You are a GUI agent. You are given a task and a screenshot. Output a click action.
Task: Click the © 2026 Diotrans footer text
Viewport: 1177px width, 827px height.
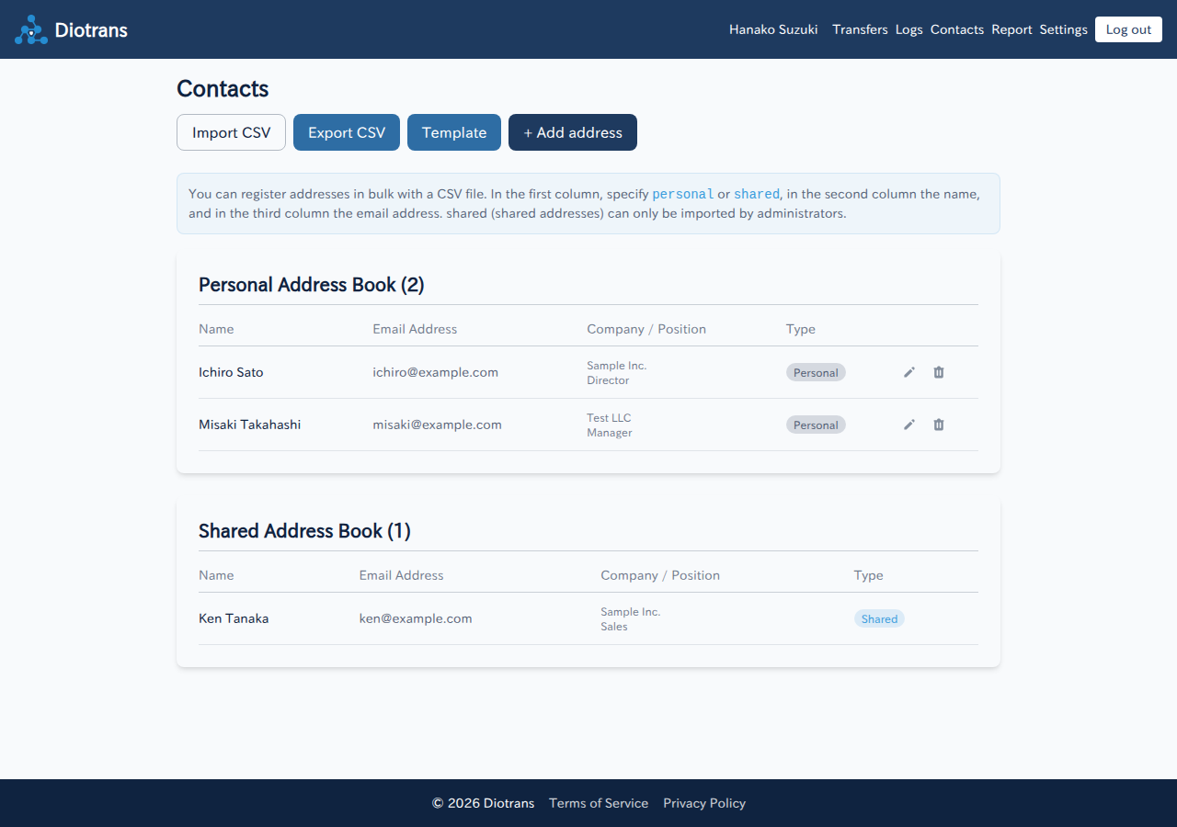(483, 803)
